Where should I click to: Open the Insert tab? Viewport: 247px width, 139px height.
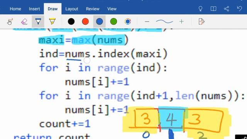(x=34, y=9)
